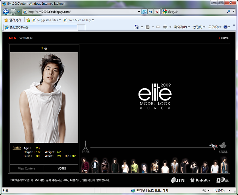The width and height of the screenshot is (238, 195).
Task: Click the privacy lock status icon
Action: tap(204, 190)
